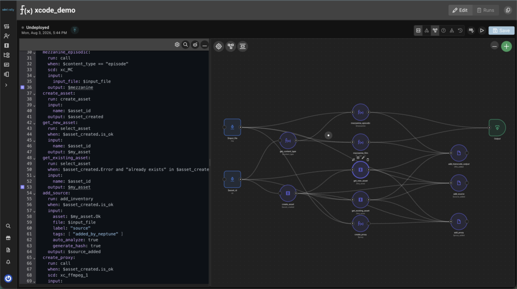
Task: Click the marker square on line 53
Action: [x=22, y=187]
